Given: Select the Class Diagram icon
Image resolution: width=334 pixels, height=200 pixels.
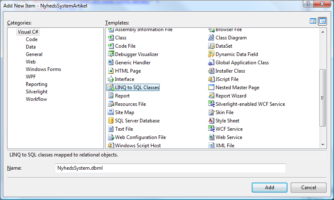Looking at the screenshot, I should (x=211, y=38).
